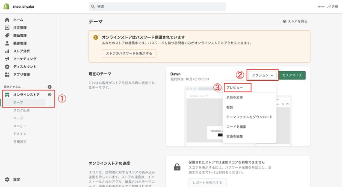Image resolution: width=342 pixels, height=187 pixels.
Task: Click the Shopify logo icon
Action: point(6,6)
